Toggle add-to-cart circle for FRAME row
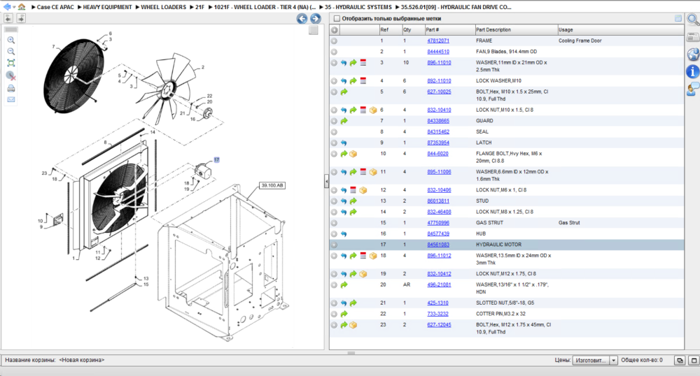 pyautogui.click(x=334, y=41)
